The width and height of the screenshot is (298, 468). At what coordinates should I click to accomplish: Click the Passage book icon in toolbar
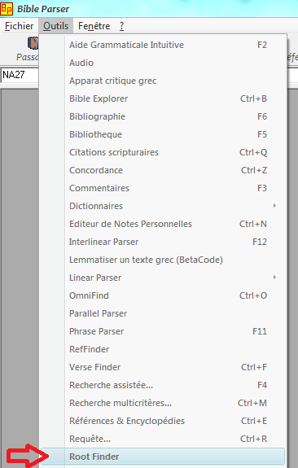point(33,43)
